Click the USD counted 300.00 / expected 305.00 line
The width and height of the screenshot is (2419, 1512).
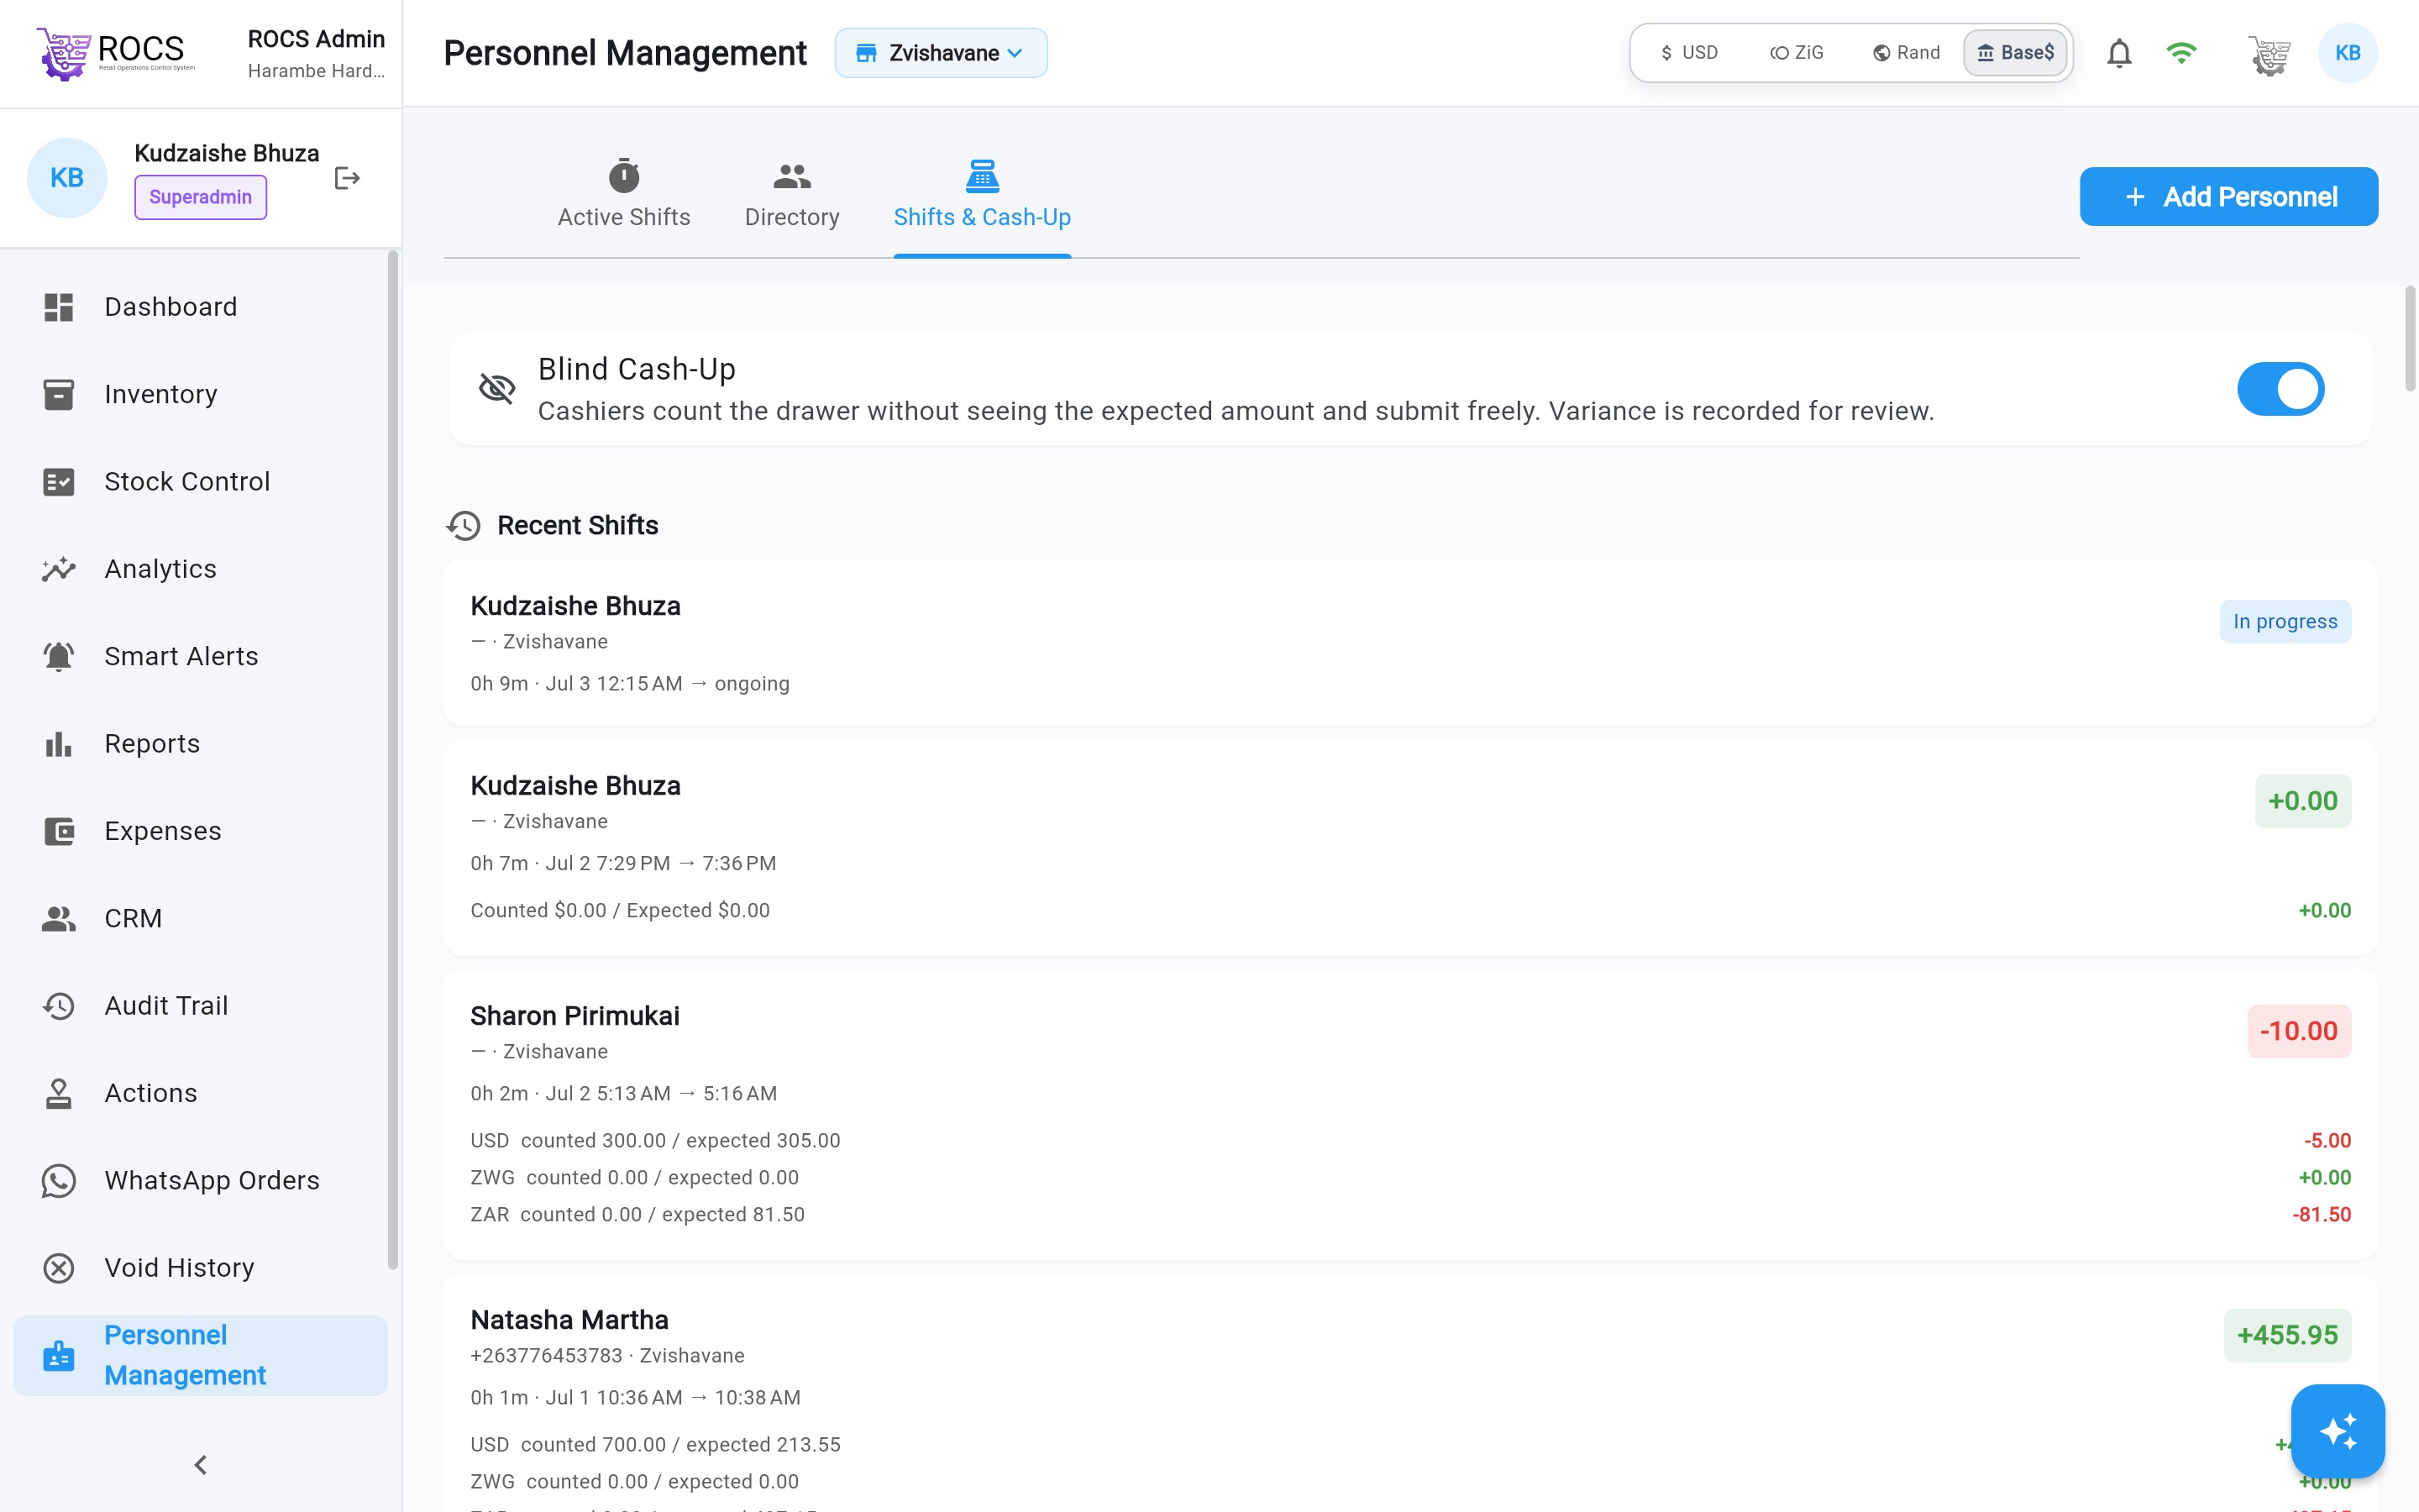[x=656, y=1140]
